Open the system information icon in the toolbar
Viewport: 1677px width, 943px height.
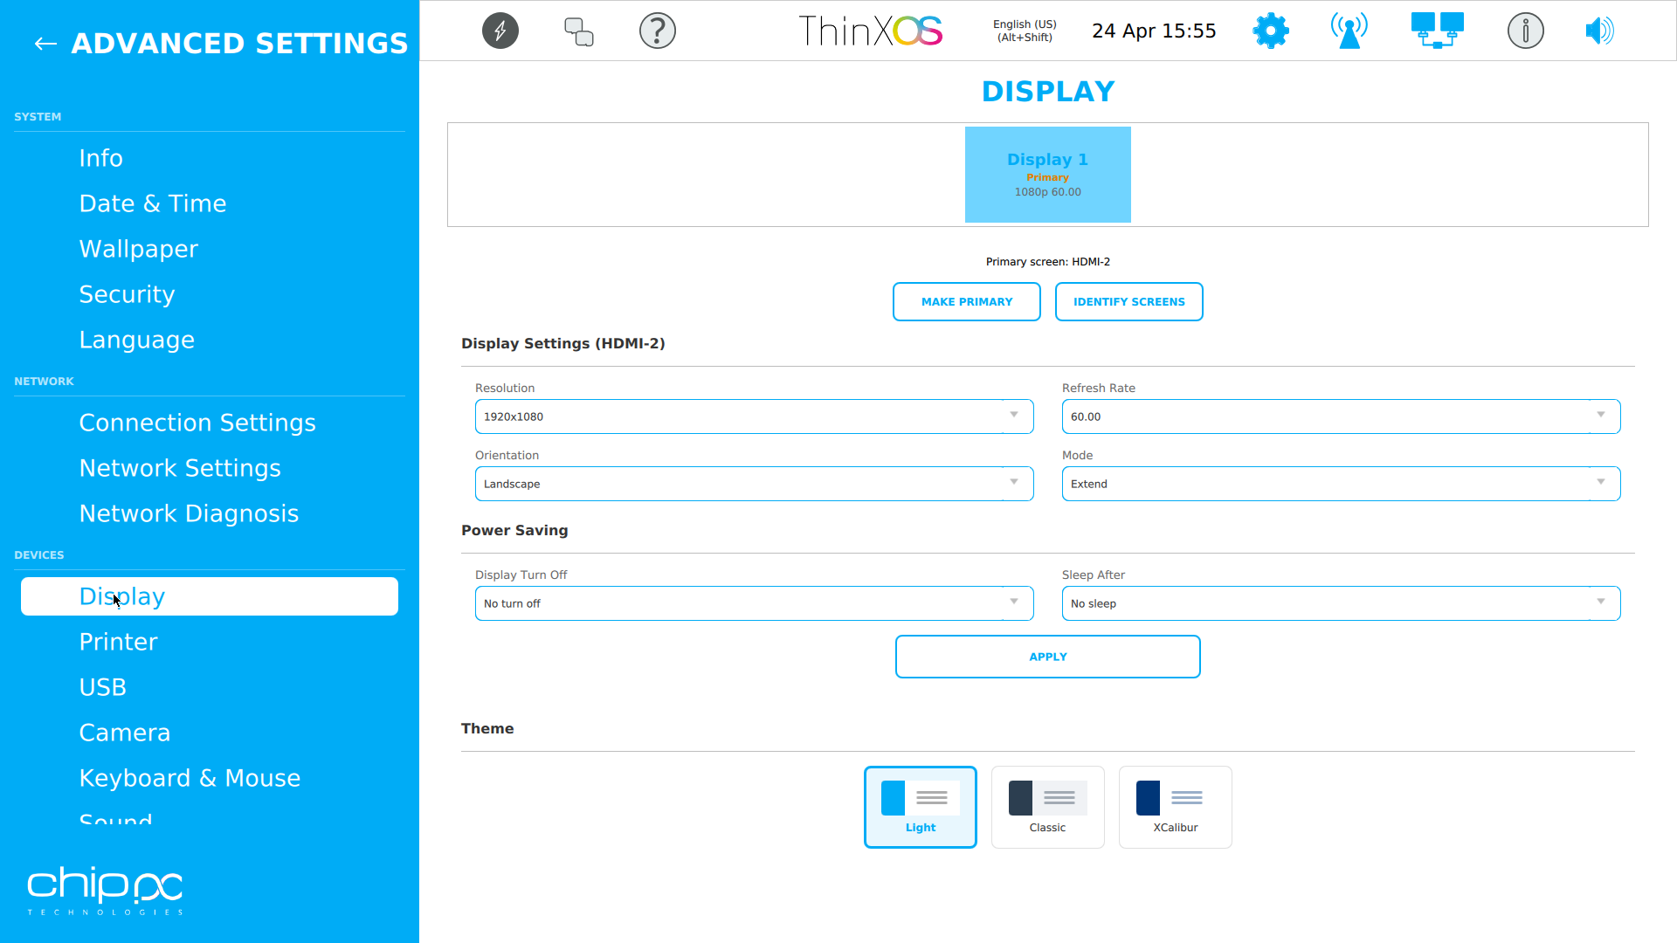pos(1525,30)
